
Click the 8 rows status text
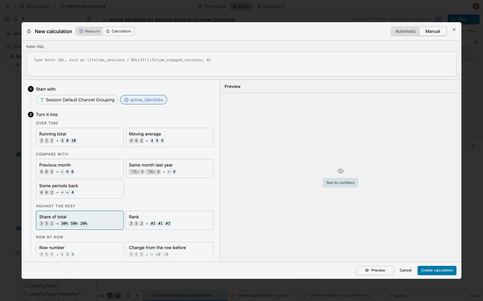pyautogui.click(x=474, y=296)
